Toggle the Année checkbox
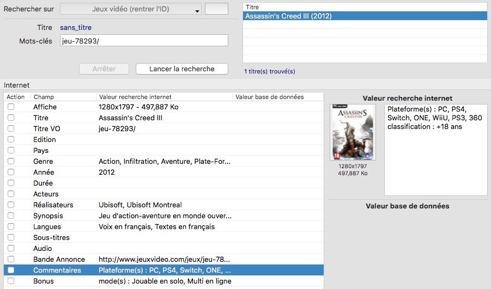 [11, 173]
